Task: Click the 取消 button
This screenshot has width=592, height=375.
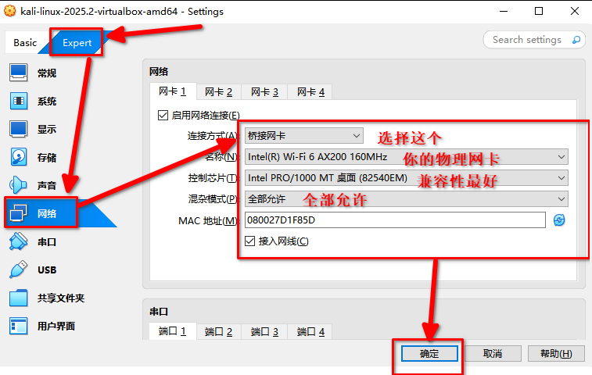Action: [492, 354]
